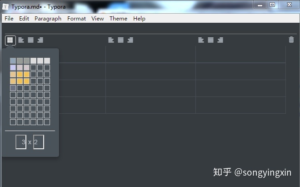
Task: Maximize the Typora window
Action: click(272, 5)
